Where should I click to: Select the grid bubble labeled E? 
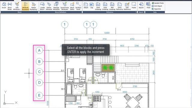(39, 95)
